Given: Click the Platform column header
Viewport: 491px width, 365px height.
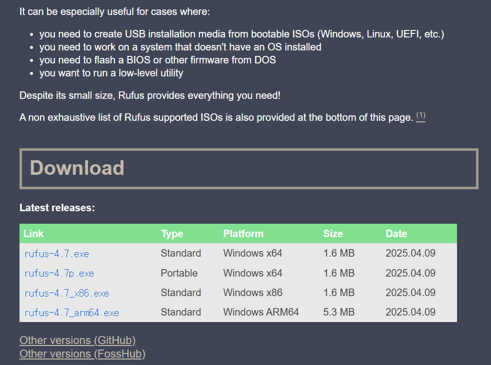Looking at the screenshot, I should coord(243,234).
